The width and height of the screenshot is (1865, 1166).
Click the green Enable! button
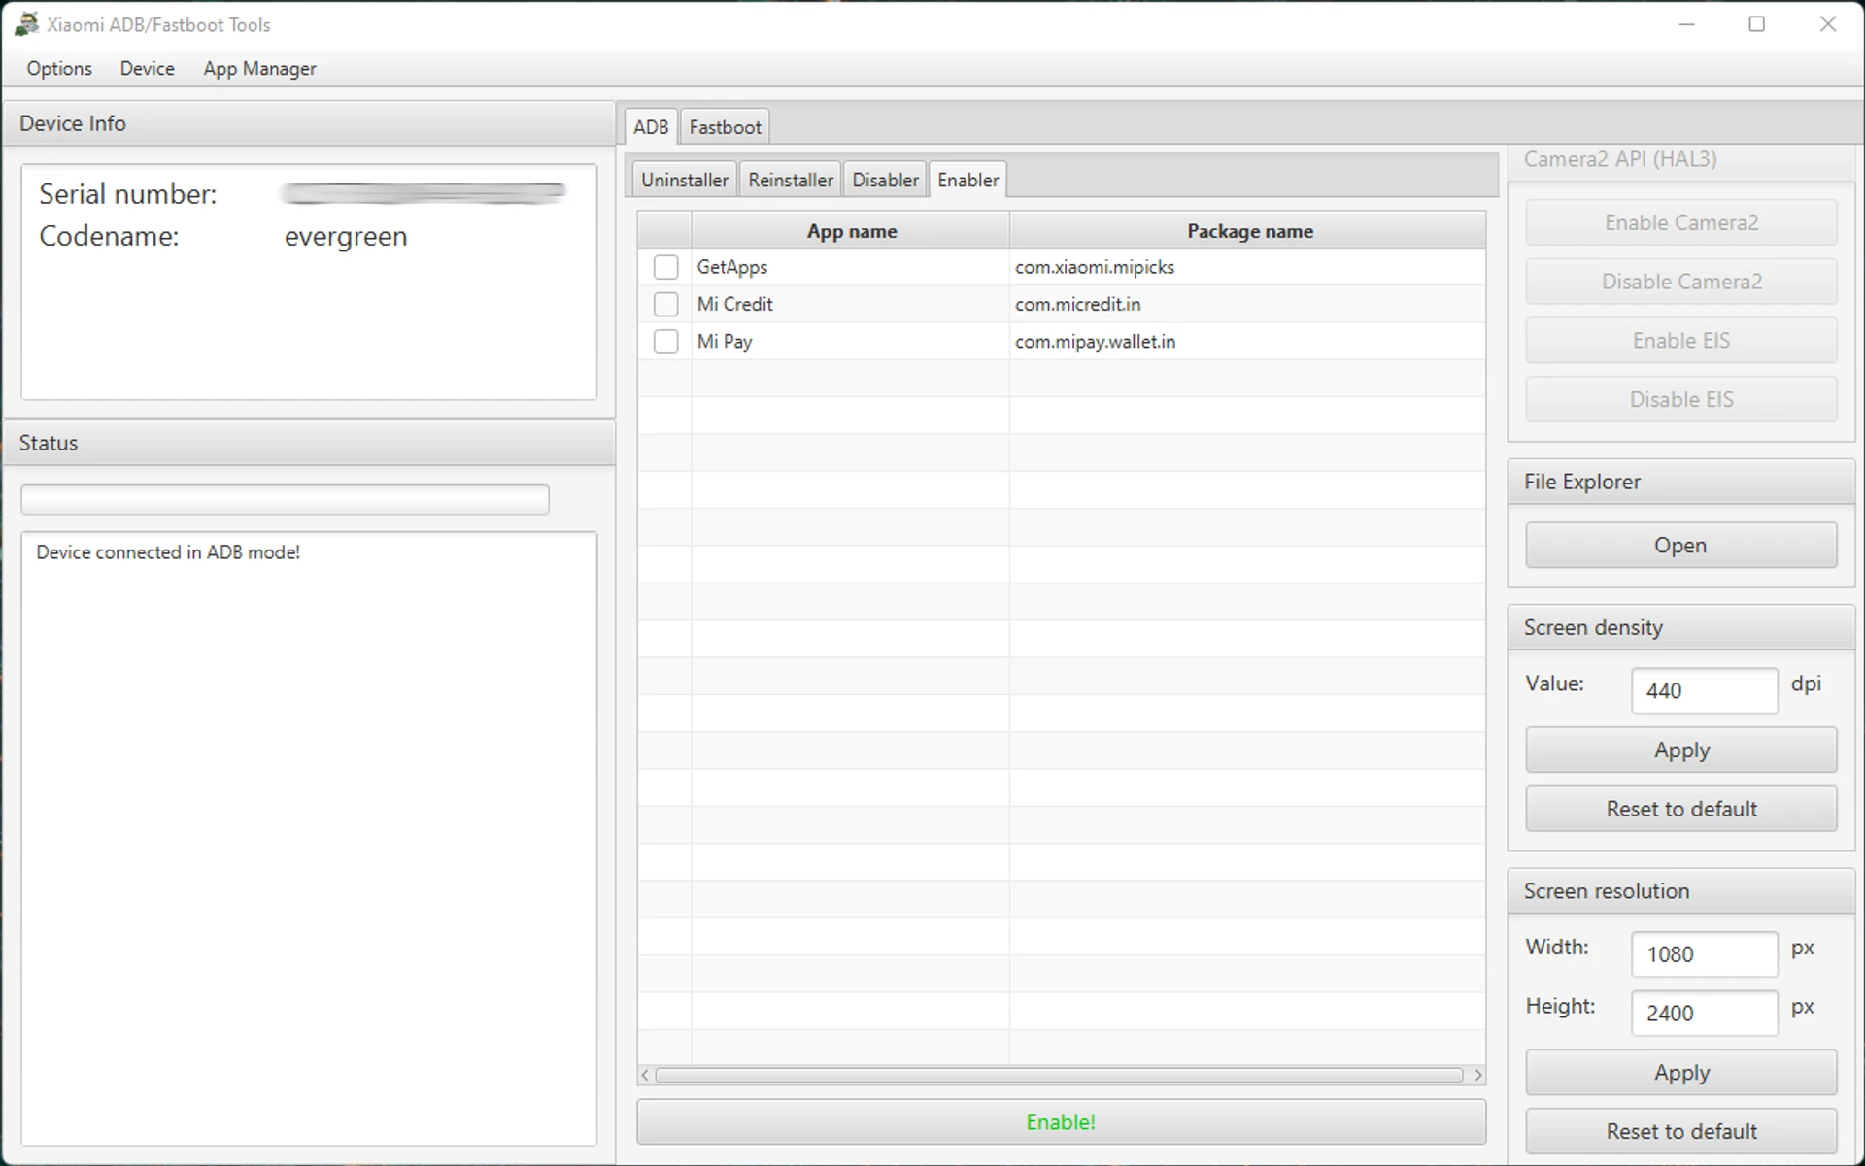[1061, 1122]
